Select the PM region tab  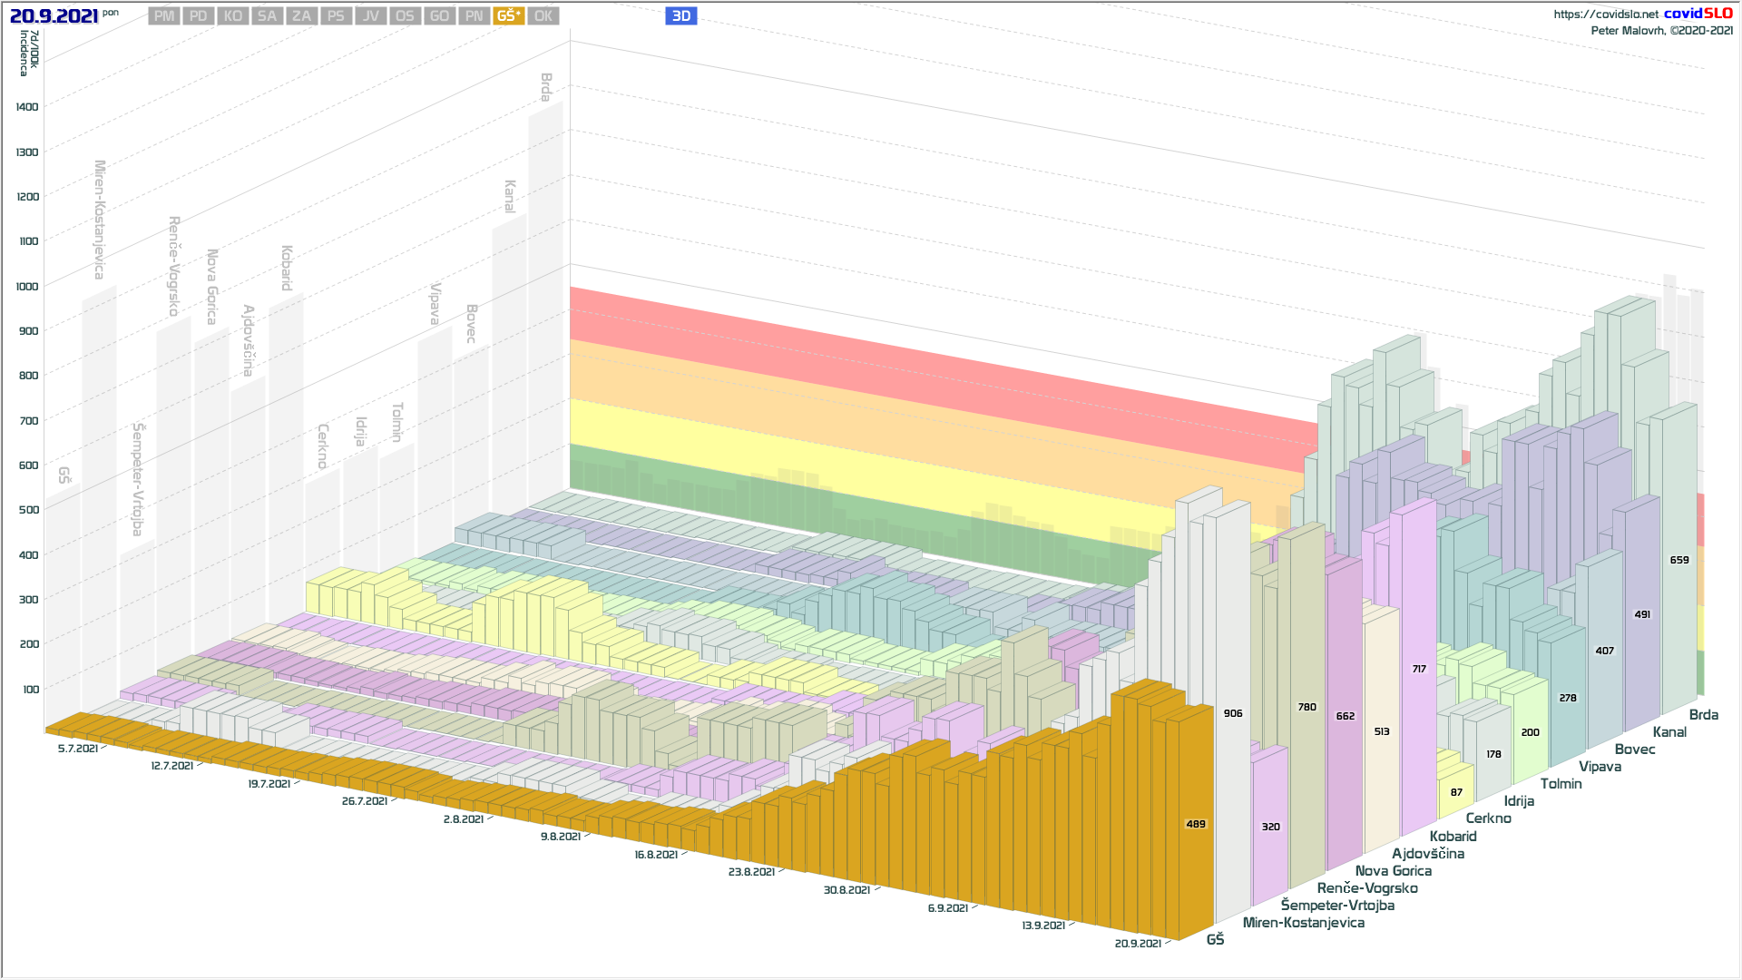click(x=164, y=15)
